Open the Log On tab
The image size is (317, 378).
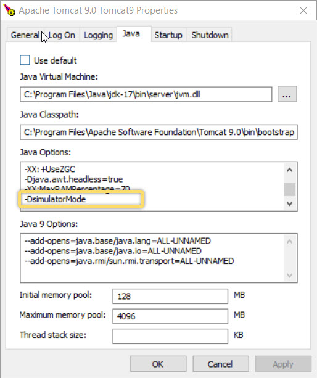(62, 35)
